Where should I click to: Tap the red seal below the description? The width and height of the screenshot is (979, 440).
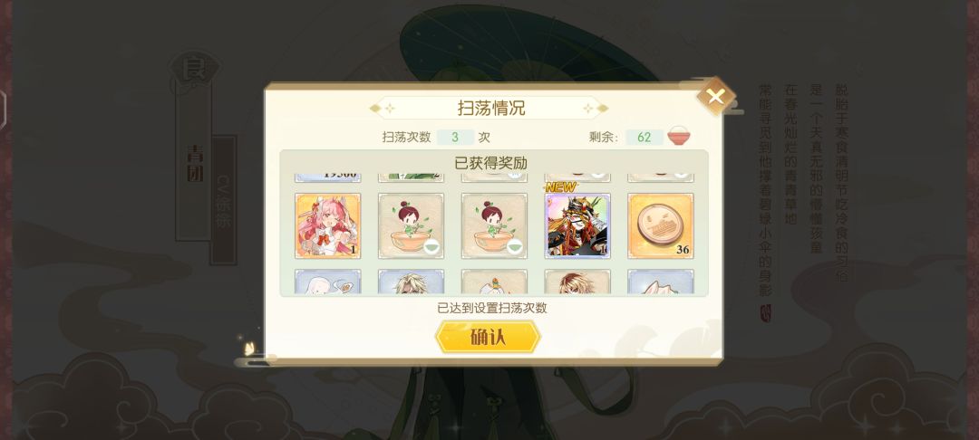coord(765,313)
